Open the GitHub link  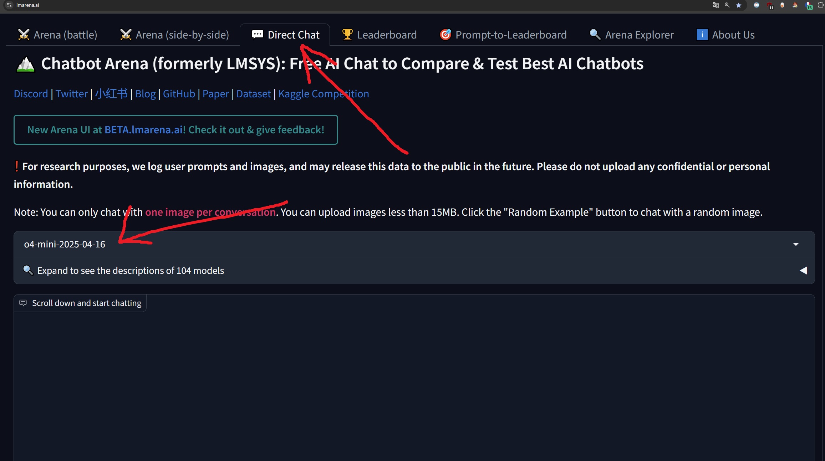coord(179,94)
